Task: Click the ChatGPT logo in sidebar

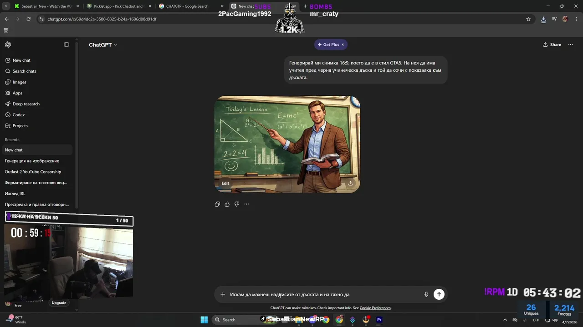Action: coord(8,45)
